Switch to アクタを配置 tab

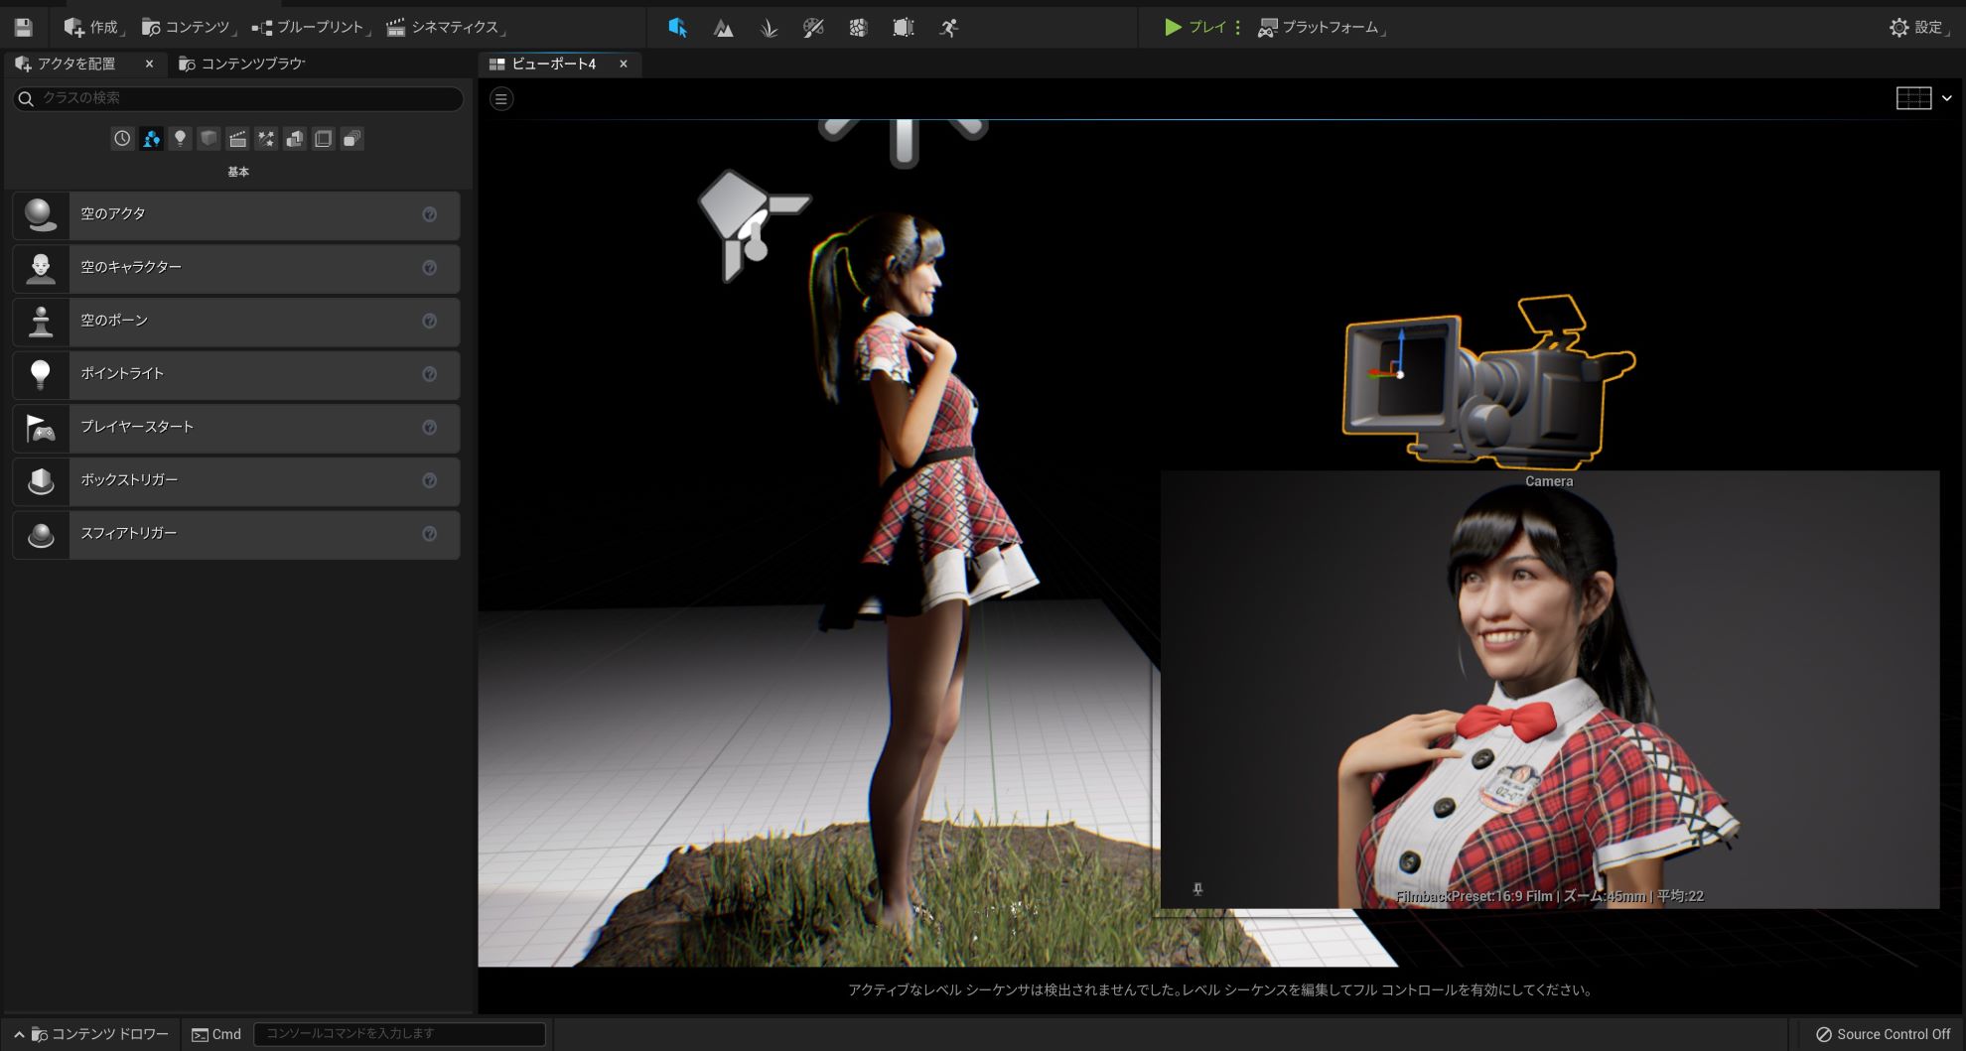pos(75,64)
